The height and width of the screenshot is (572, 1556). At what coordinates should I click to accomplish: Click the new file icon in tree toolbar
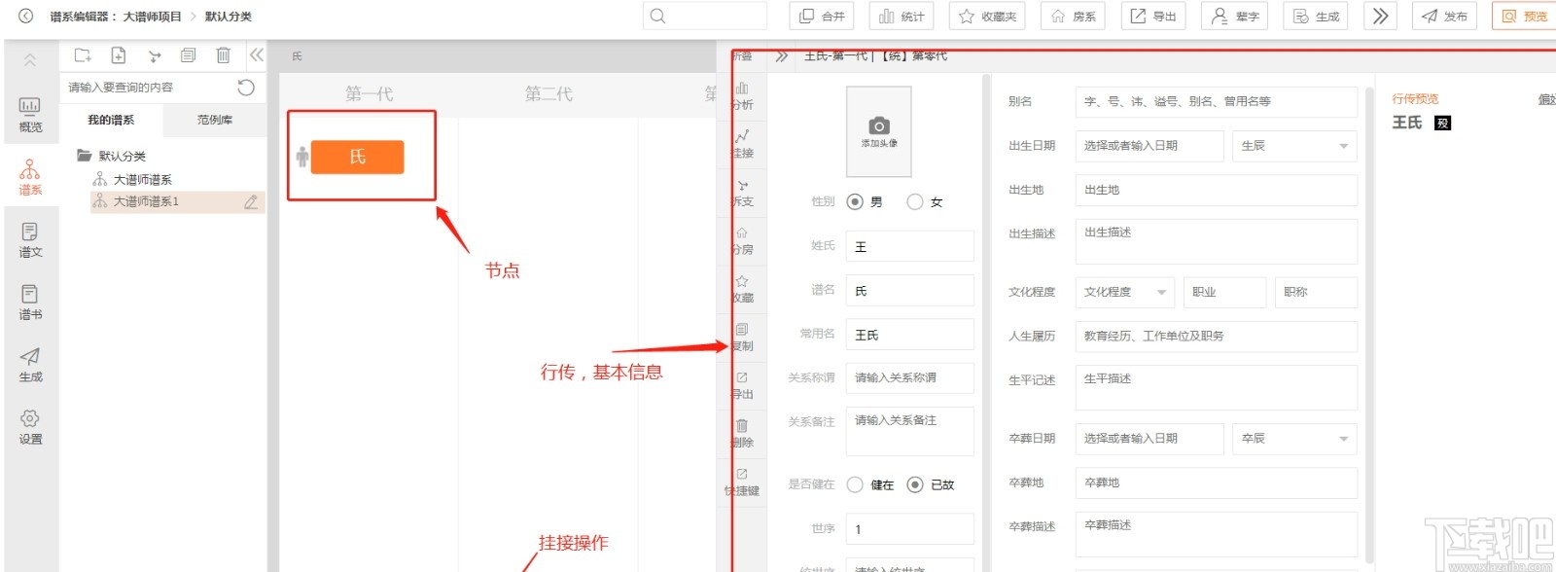(118, 55)
